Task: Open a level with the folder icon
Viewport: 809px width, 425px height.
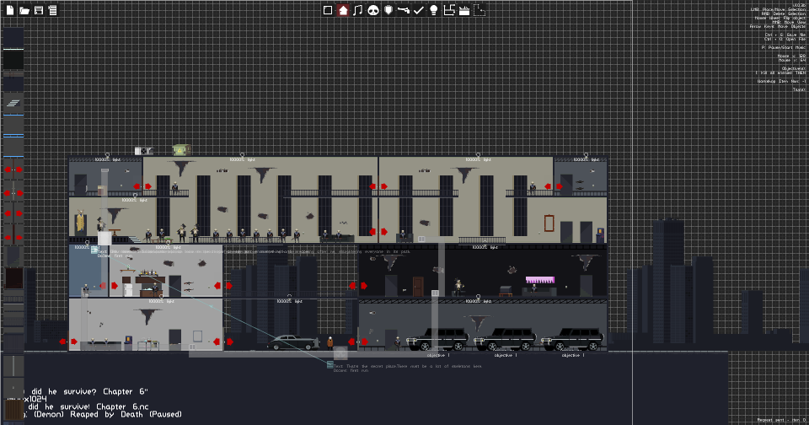Action: [x=24, y=10]
